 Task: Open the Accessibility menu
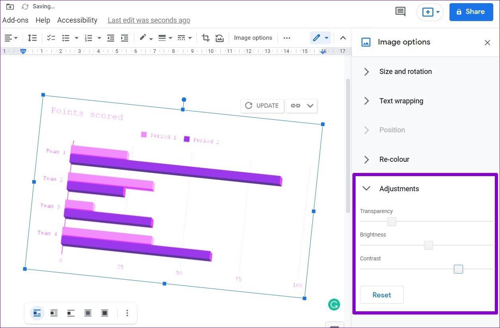point(77,20)
